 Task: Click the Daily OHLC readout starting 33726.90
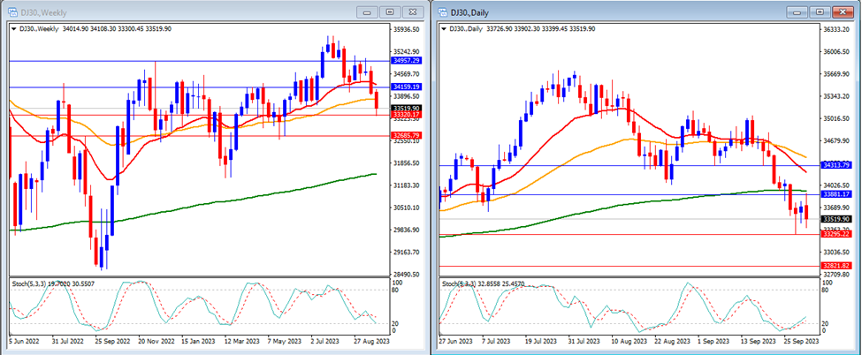point(540,29)
